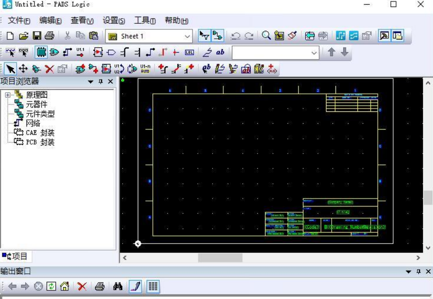This screenshot has height=299, width=433.
Task: Expand the 原理图 tree node
Action: click(8, 95)
